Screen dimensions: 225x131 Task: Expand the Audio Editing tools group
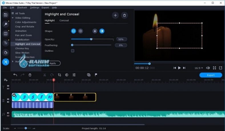13,62
